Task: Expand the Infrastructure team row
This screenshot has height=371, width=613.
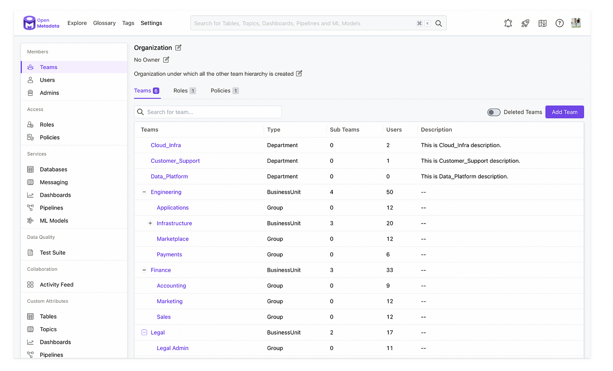Action: click(150, 223)
